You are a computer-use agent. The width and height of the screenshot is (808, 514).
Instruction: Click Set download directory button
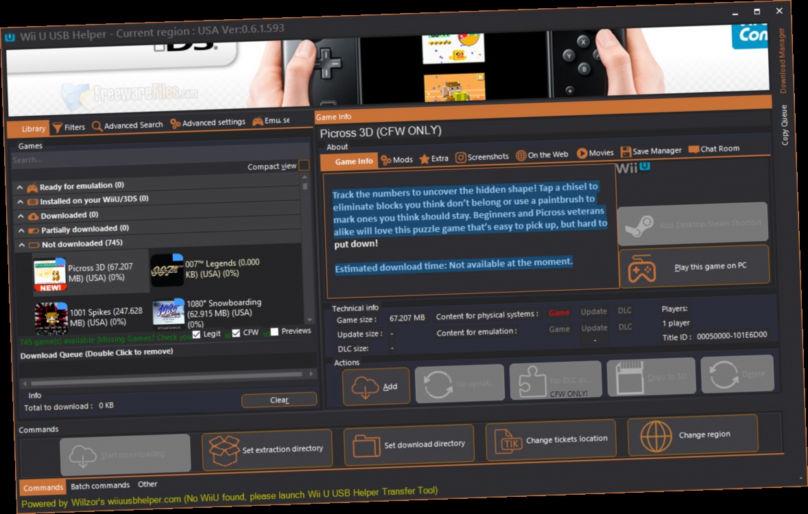(x=409, y=445)
